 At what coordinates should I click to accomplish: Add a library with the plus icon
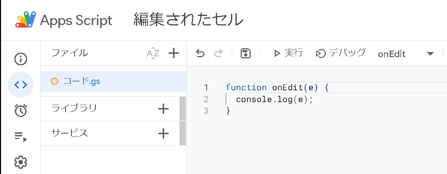(163, 109)
